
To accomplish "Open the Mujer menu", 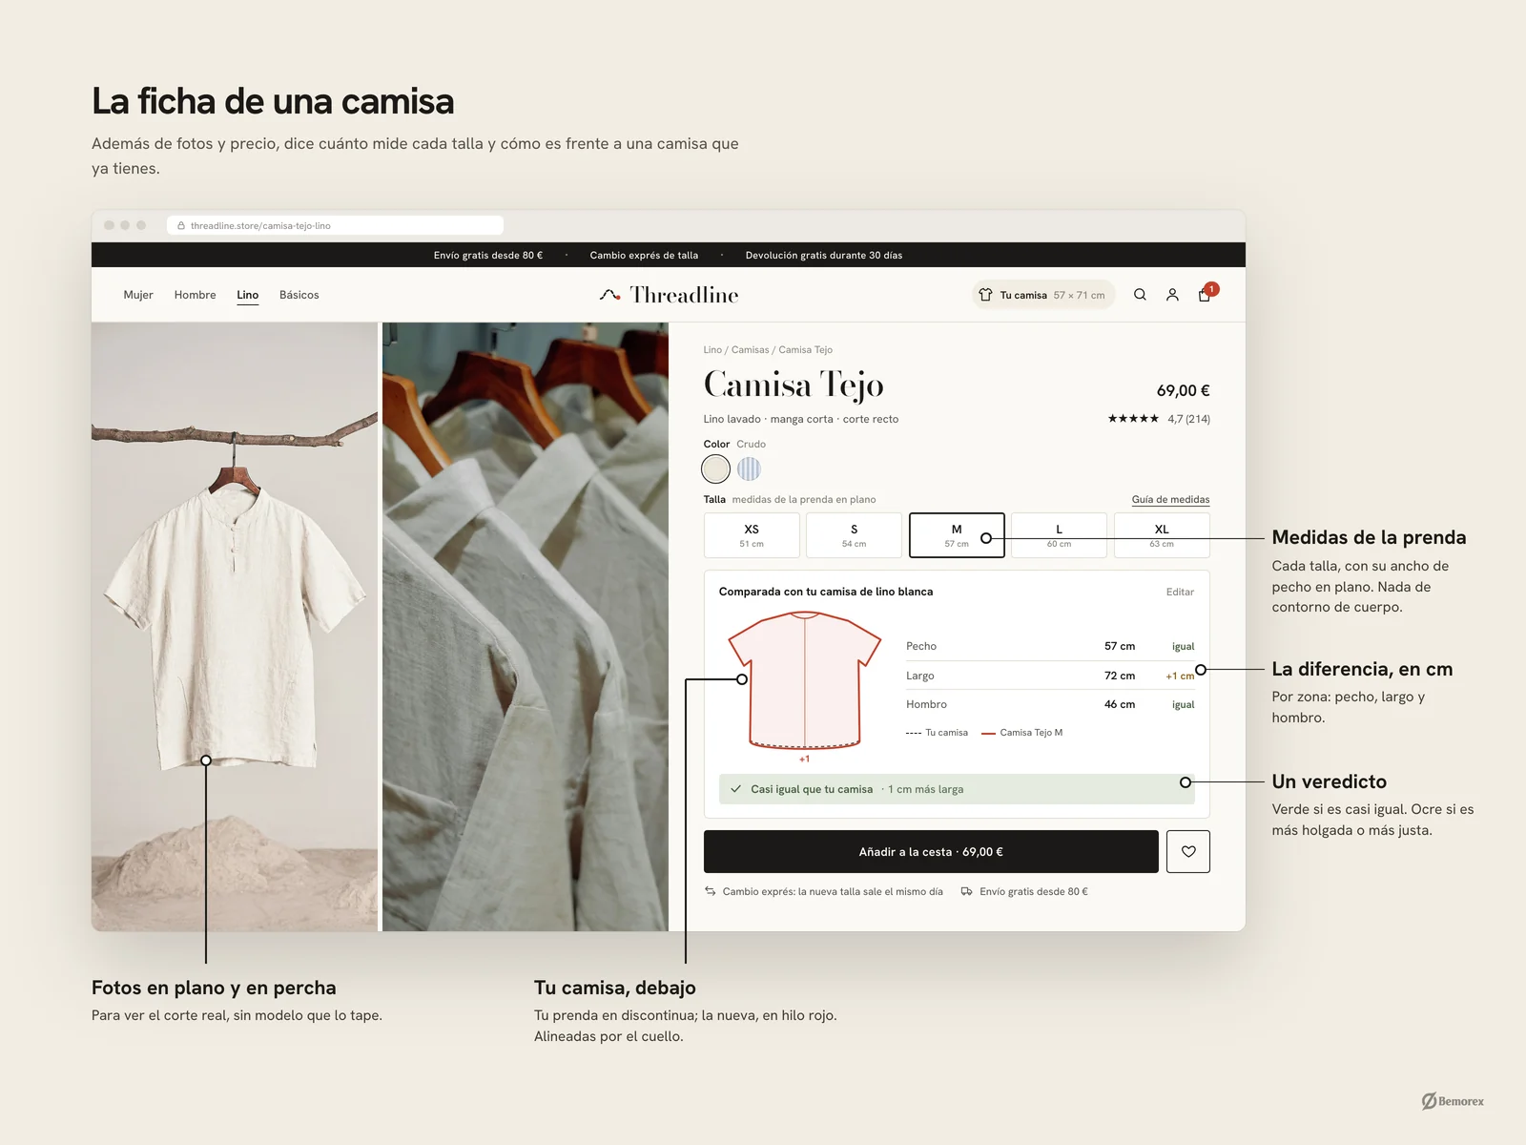I will [138, 295].
